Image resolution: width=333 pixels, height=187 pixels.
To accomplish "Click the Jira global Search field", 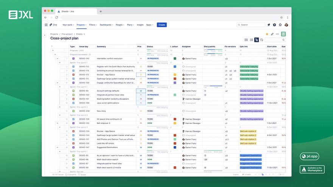I will [x=251, y=25].
